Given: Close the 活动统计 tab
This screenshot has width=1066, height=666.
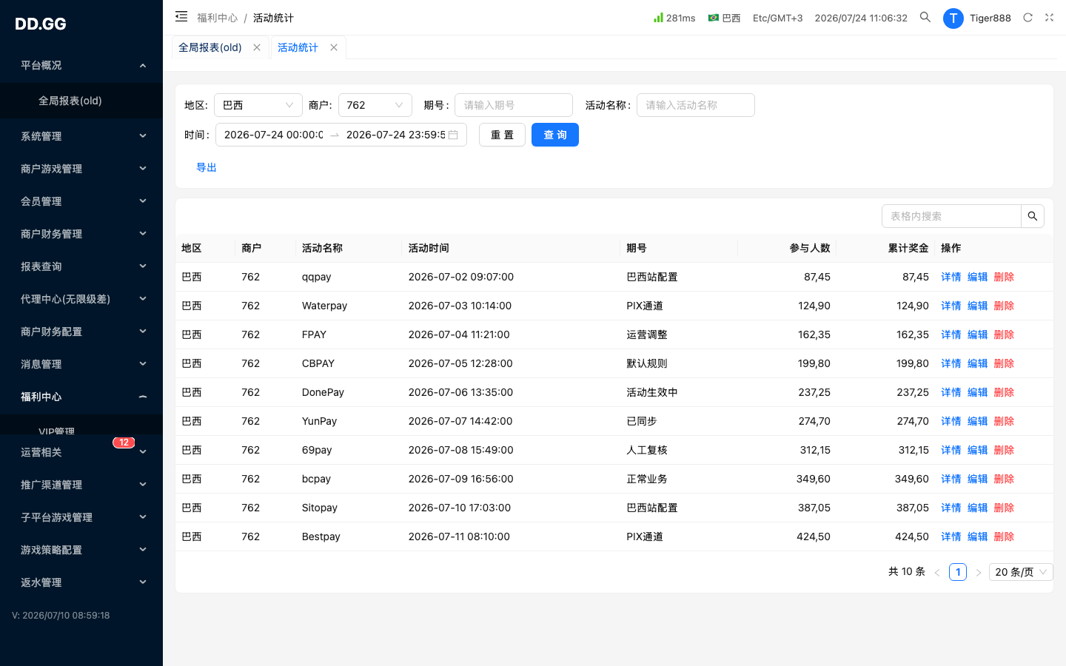Looking at the screenshot, I should (x=334, y=47).
